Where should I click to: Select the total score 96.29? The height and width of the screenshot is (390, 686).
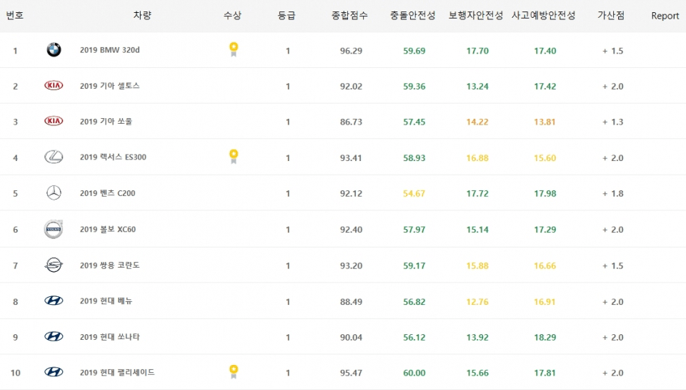point(351,51)
